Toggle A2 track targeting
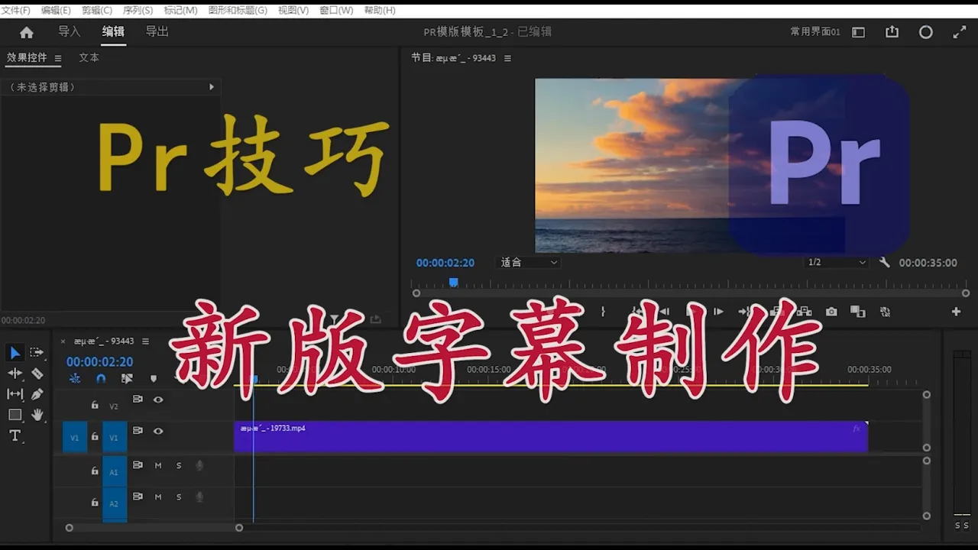This screenshot has height=550, width=978. point(115,504)
